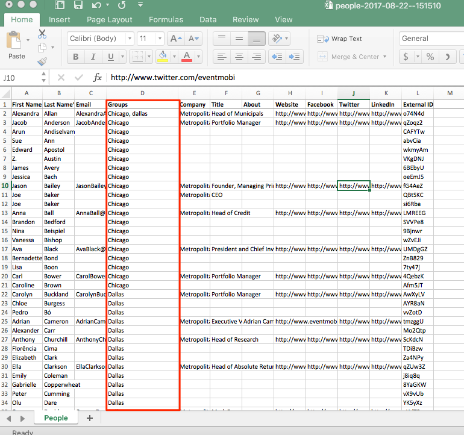Toggle top vertical alignment
464x435 pixels.
222,39
